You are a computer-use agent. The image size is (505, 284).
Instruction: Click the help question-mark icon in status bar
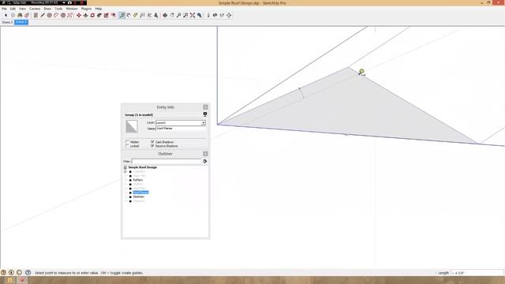point(28,272)
